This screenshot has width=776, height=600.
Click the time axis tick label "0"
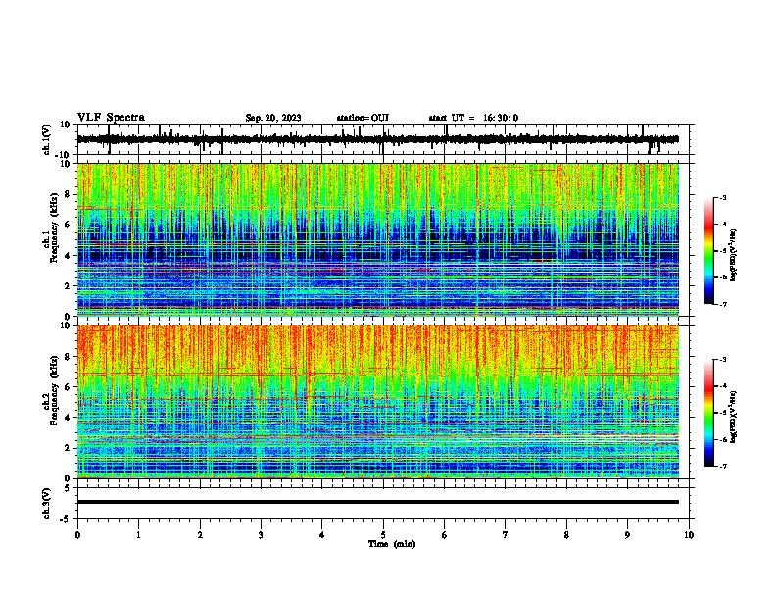click(77, 535)
